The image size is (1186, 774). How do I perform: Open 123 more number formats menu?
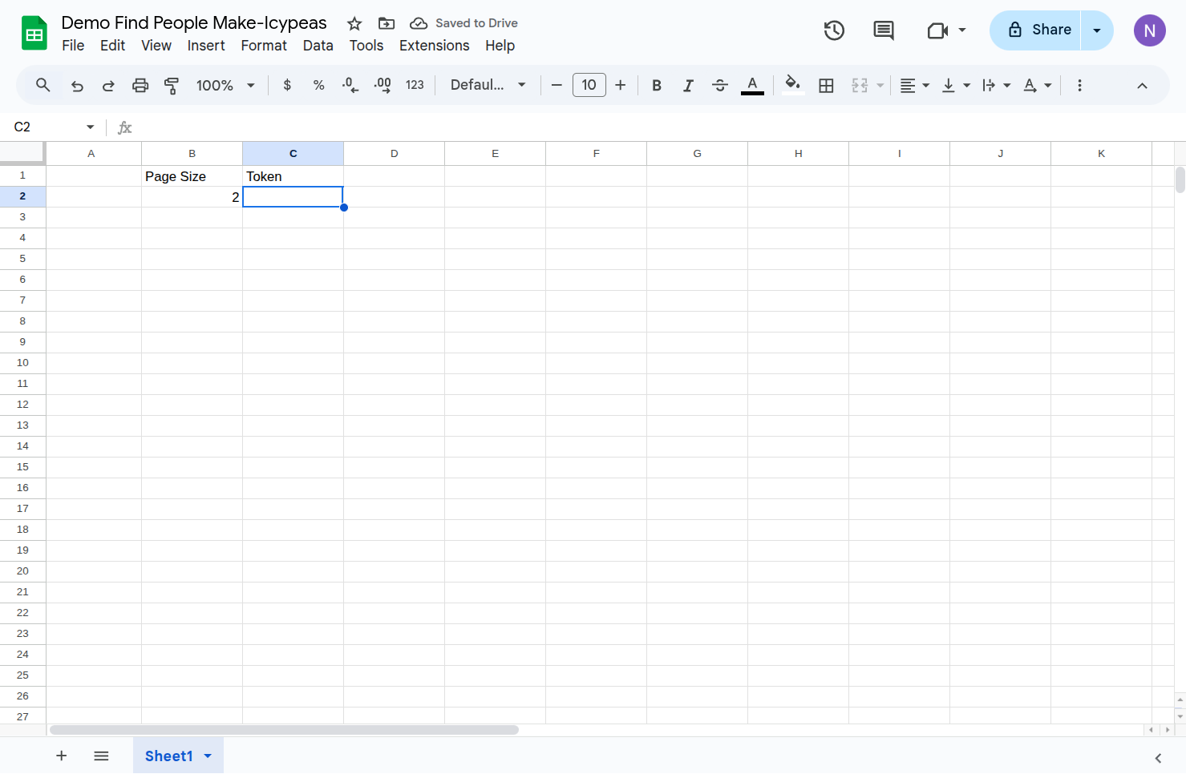pyautogui.click(x=415, y=85)
